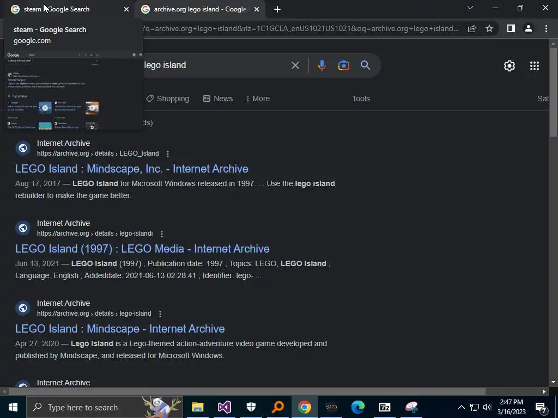Click the Windows taskbar search box
The height and width of the screenshot is (418, 558).
(x=105, y=407)
